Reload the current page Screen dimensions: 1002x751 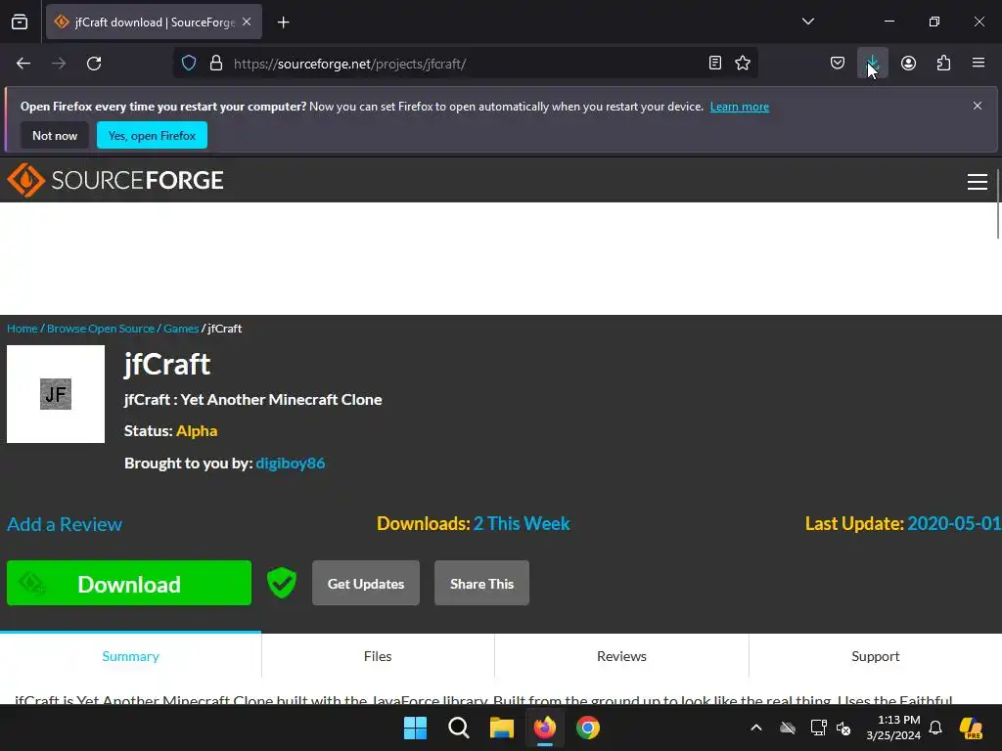tap(94, 64)
